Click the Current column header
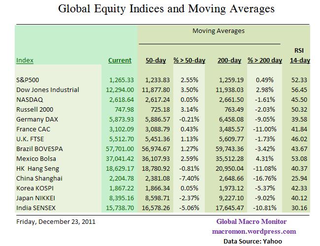 pos(120,61)
